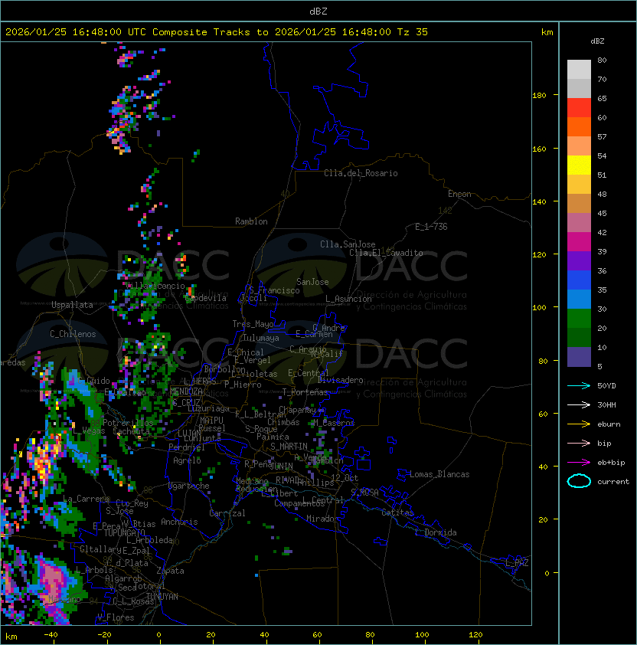This screenshot has width=637, height=645.
Task: Click the 'Clla.SanJose' map label
Action: 348,244
